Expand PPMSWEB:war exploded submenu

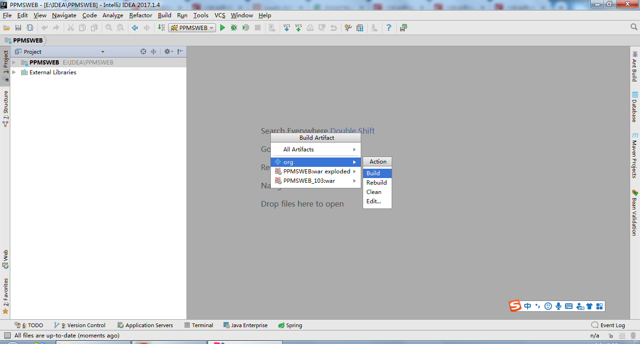pos(316,171)
